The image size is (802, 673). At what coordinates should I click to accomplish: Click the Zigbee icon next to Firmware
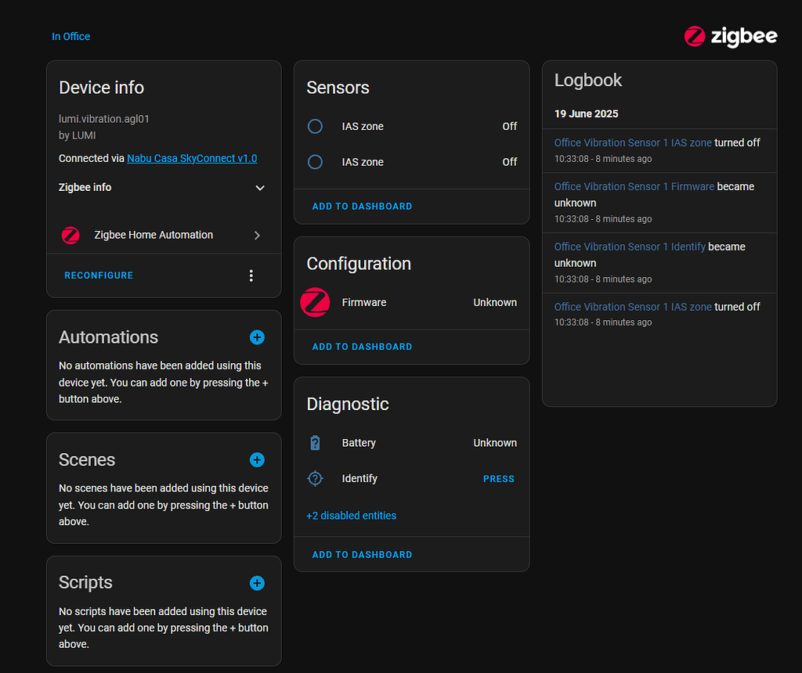315,303
